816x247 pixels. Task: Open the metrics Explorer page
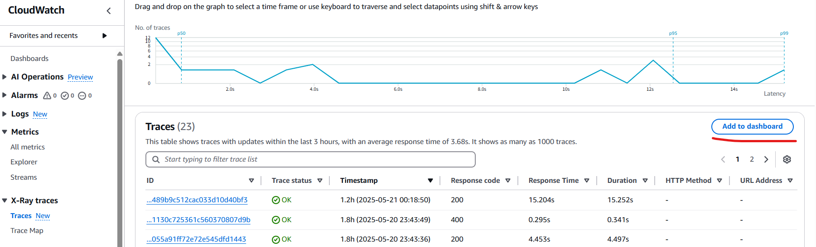24,162
